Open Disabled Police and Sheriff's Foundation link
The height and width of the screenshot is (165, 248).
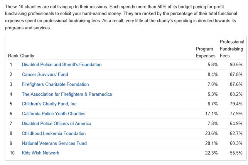pos(62,65)
